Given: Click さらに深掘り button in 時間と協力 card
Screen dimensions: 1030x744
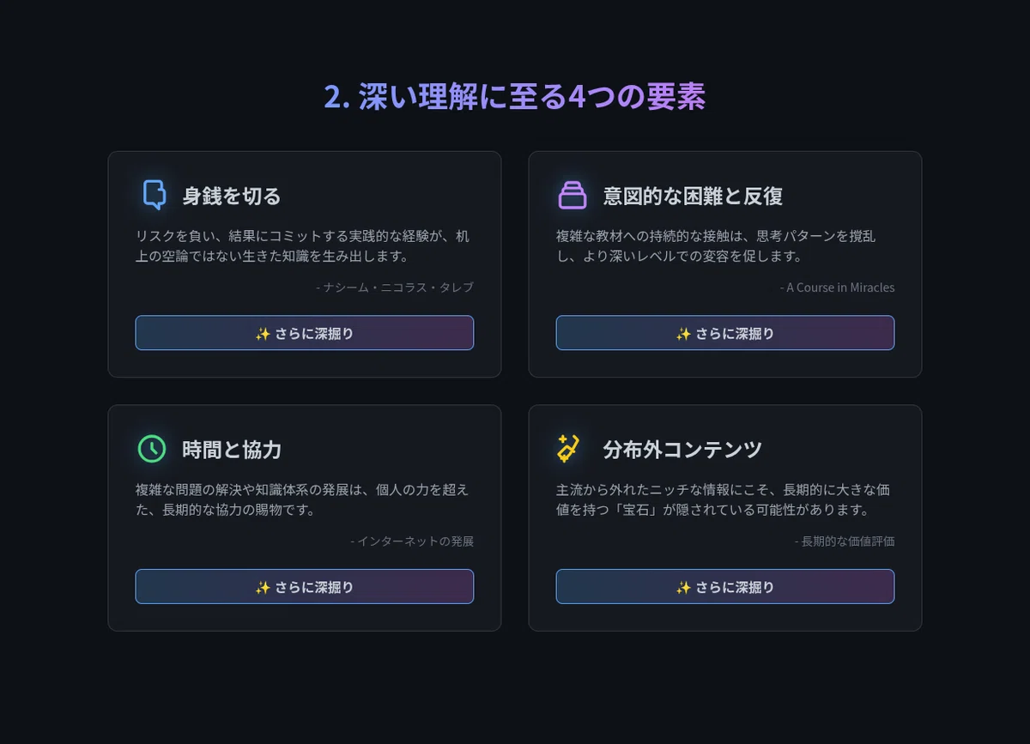Looking at the screenshot, I should click(305, 587).
